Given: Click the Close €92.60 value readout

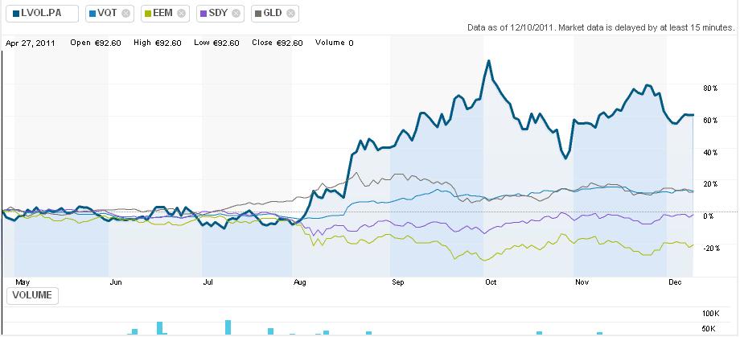Looking at the screenshot, I should coord(277,43).
